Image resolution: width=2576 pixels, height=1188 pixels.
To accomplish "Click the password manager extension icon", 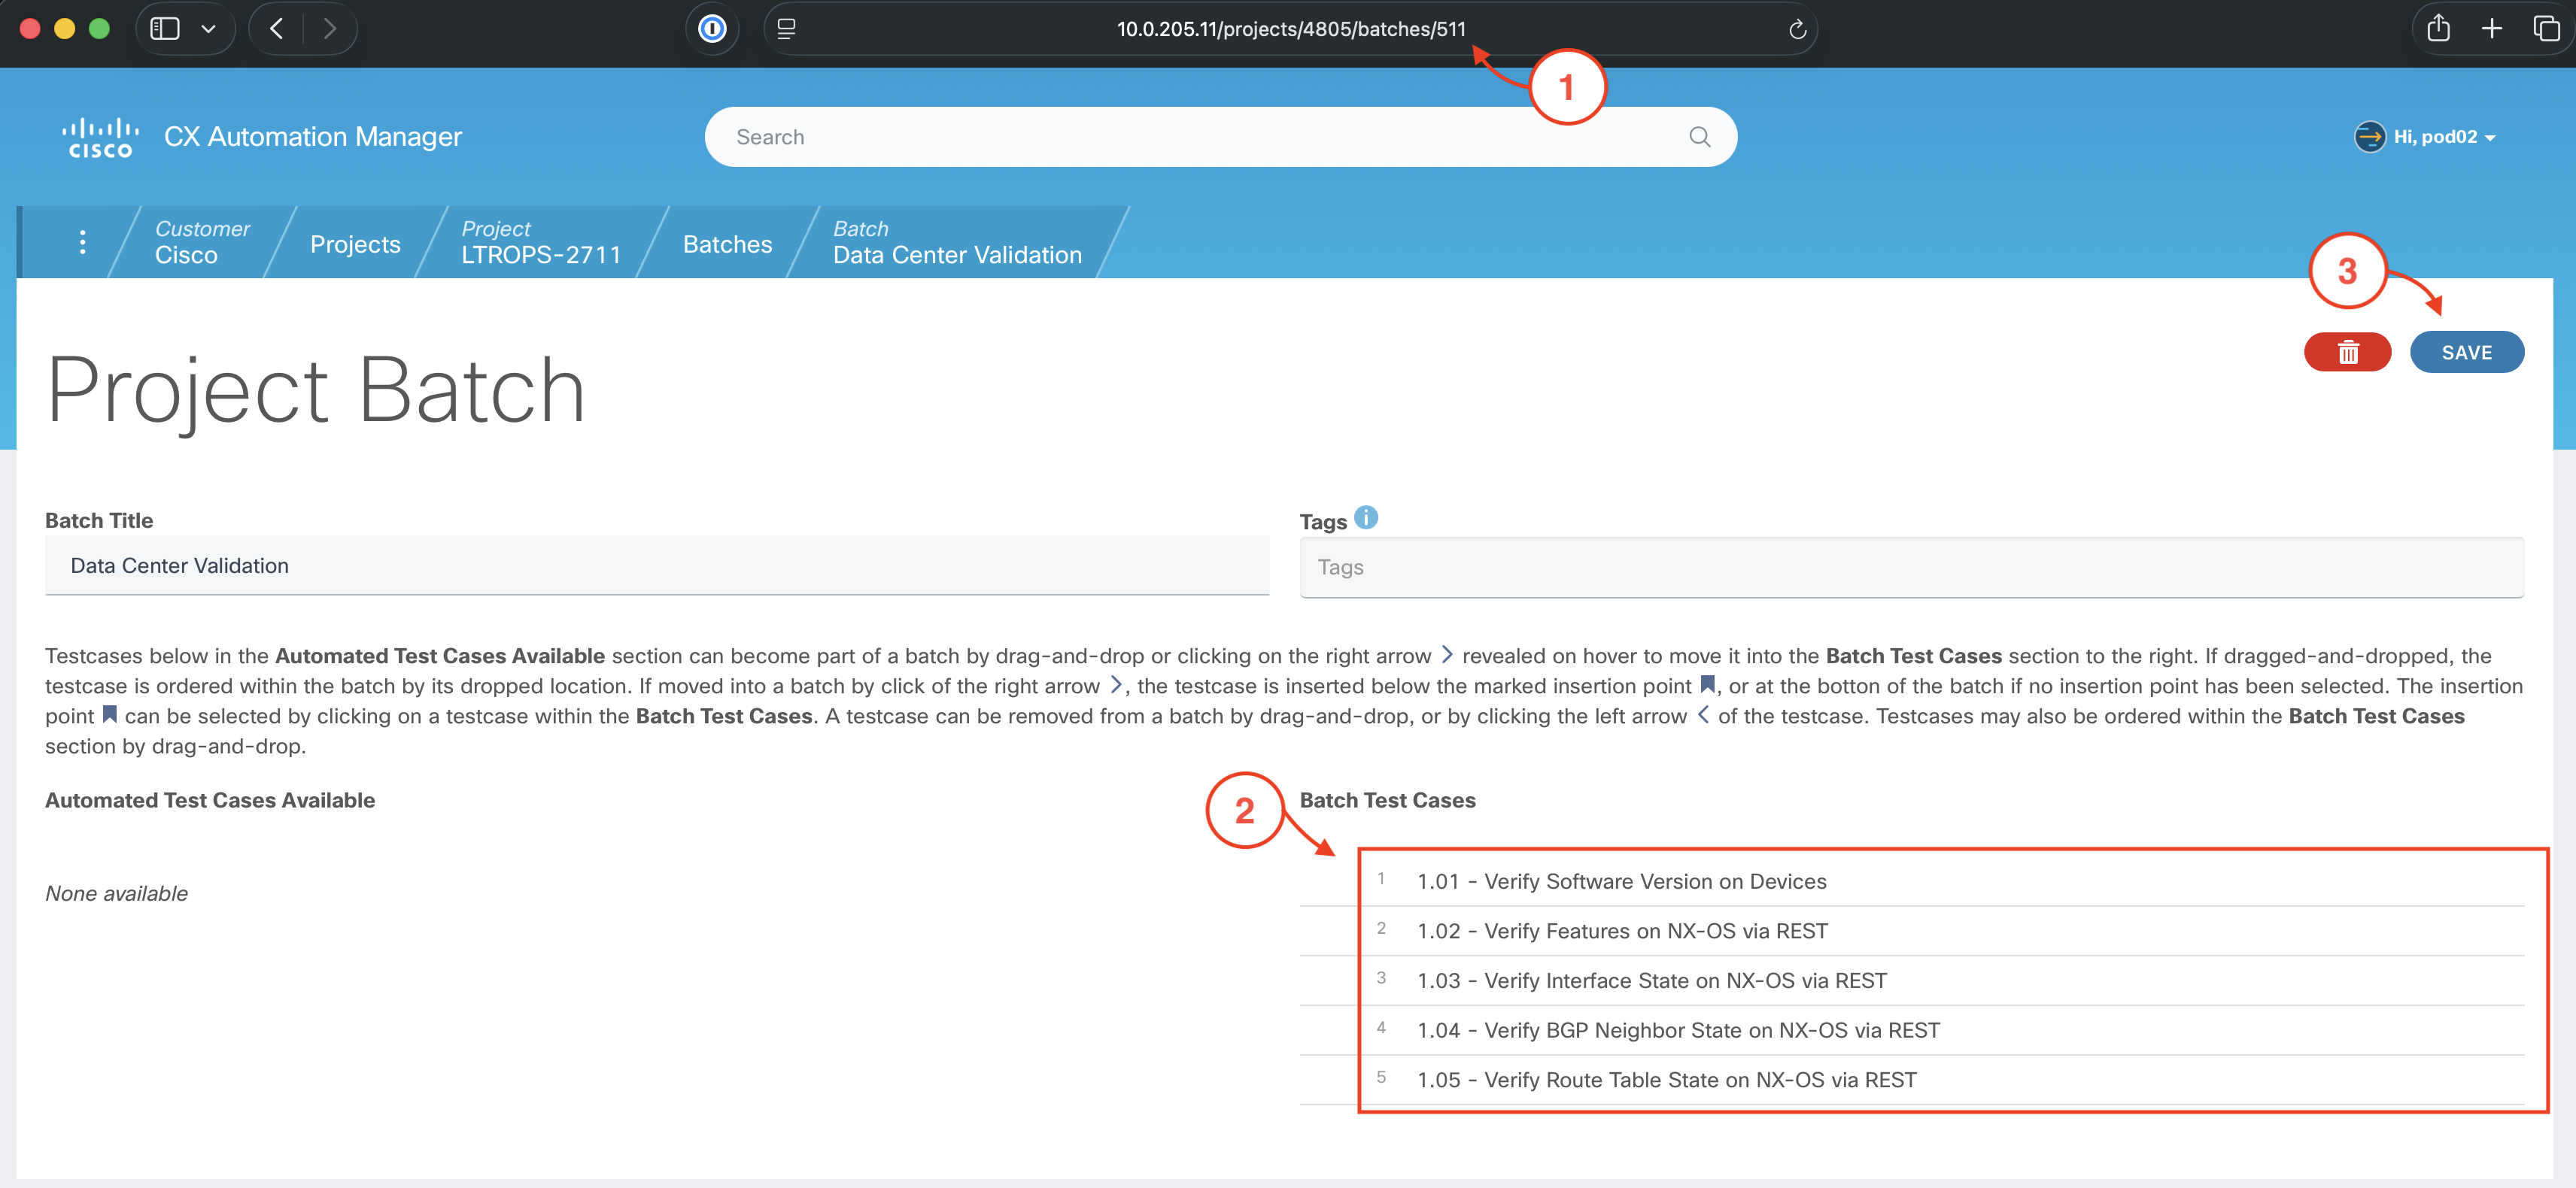I will pyautogui.click(x=712, y=29).
